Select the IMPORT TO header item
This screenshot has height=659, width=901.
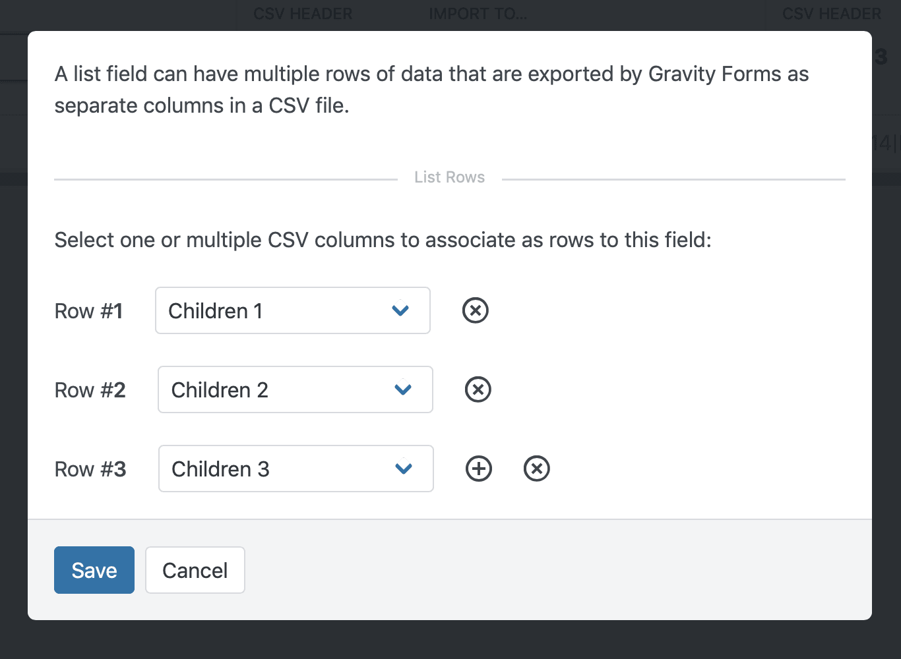[478, 13]
